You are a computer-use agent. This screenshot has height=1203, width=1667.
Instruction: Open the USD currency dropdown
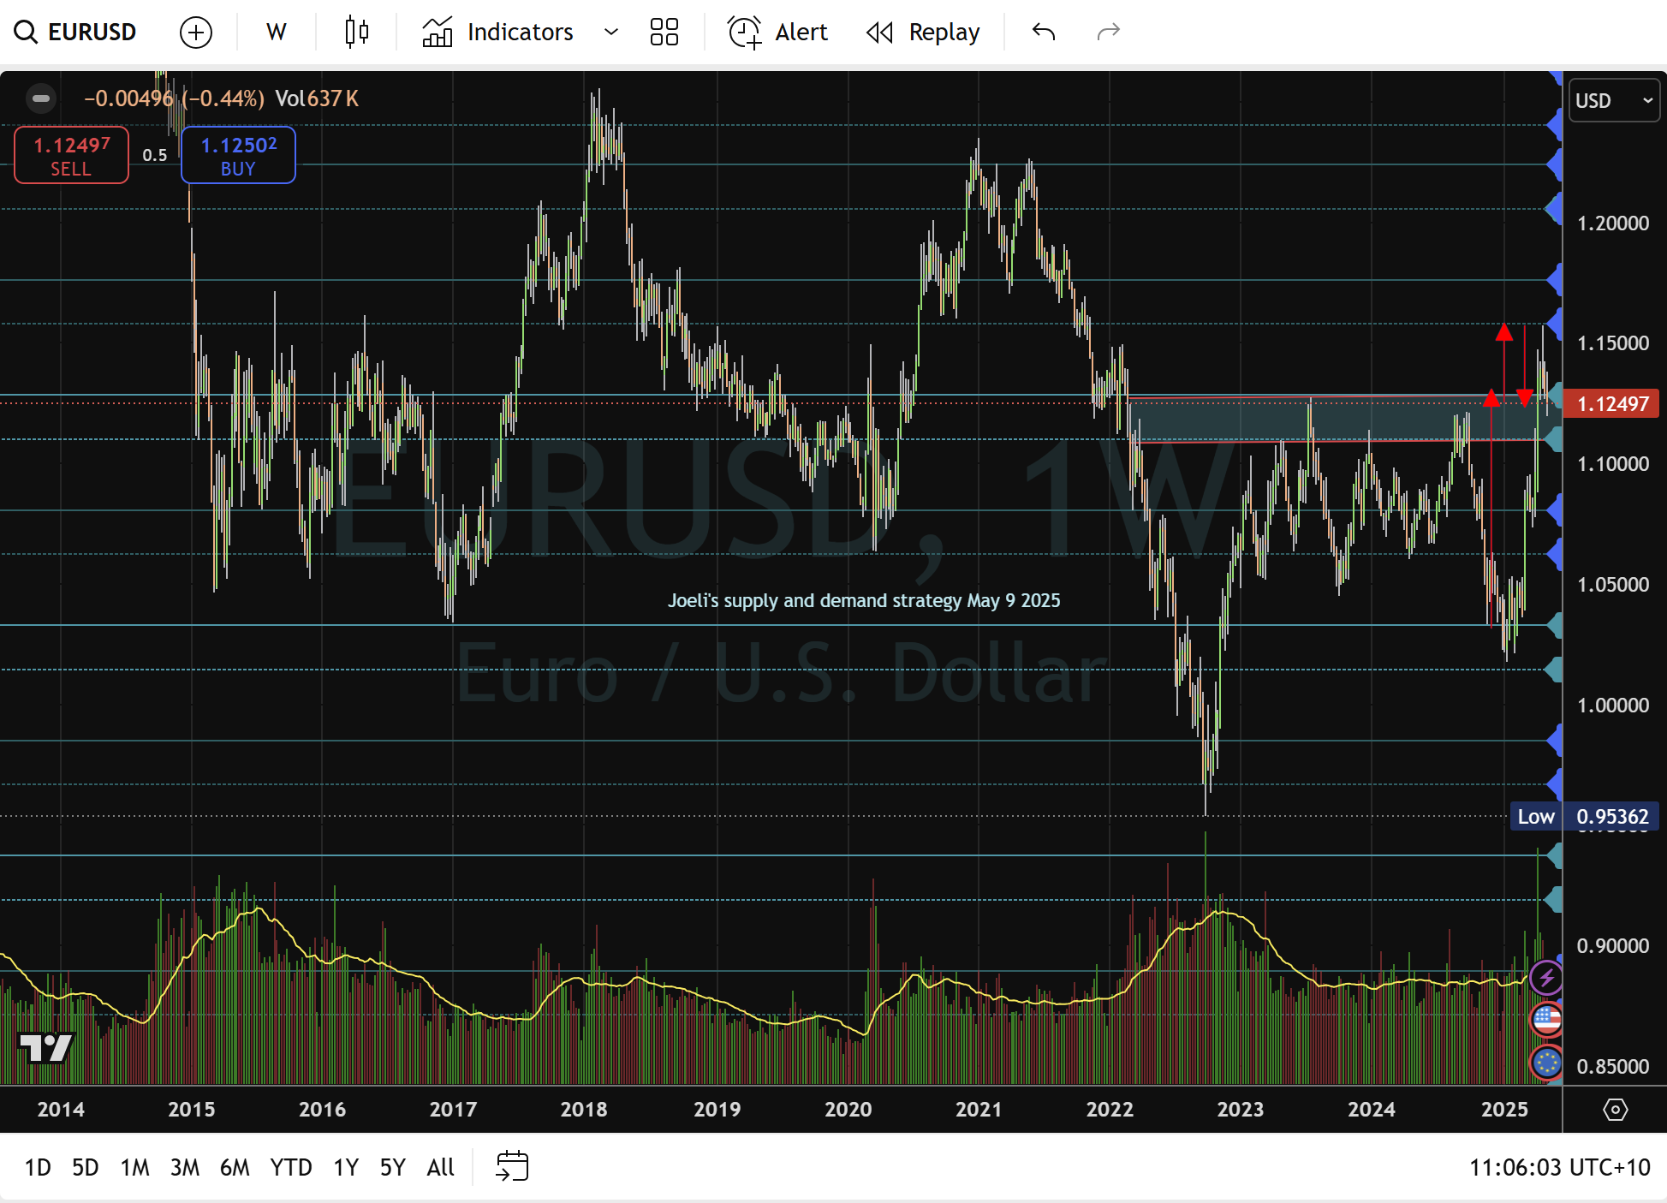(x=1613, y=101)
